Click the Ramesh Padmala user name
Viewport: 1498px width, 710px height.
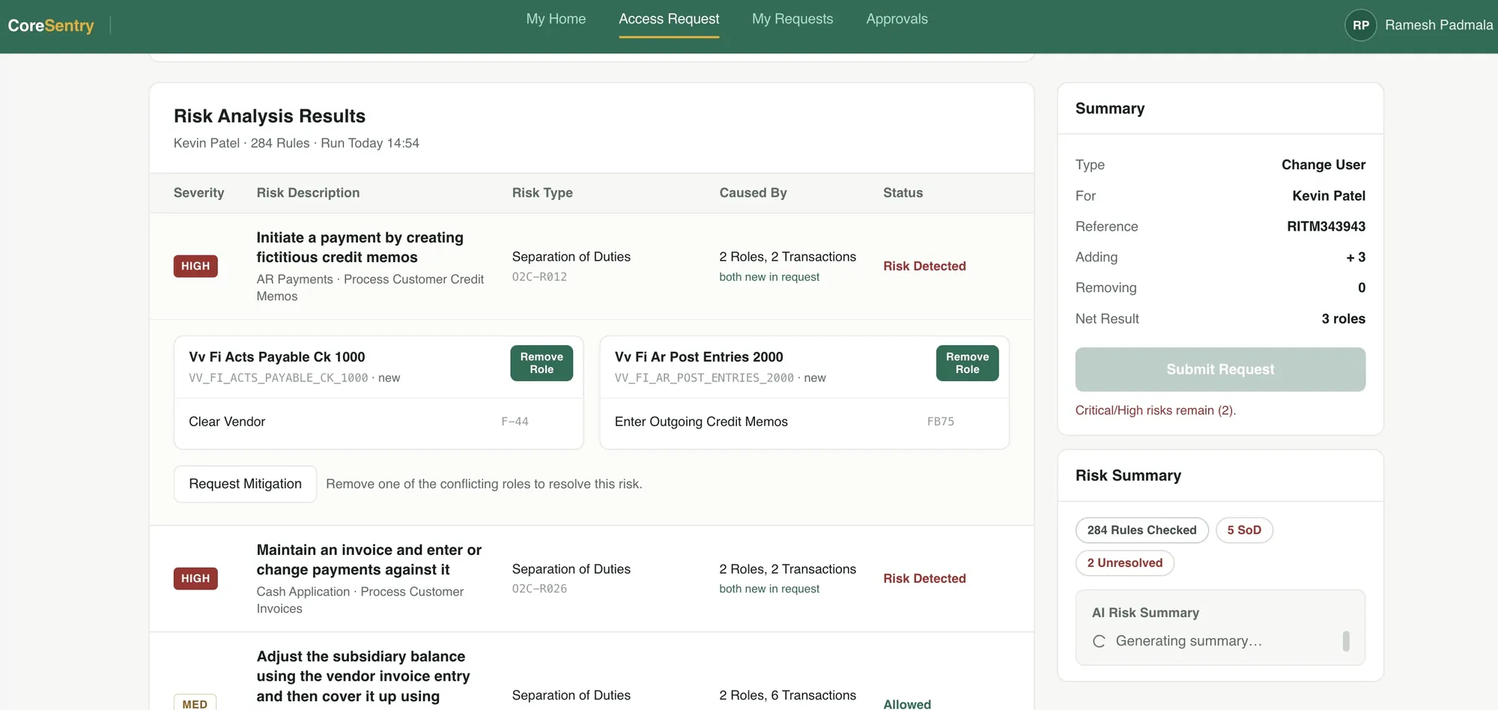1439,25
